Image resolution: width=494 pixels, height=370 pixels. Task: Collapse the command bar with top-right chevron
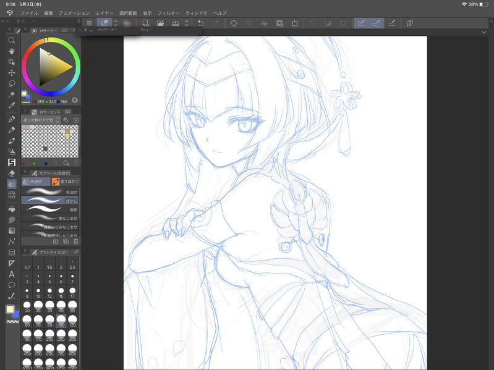484,32
